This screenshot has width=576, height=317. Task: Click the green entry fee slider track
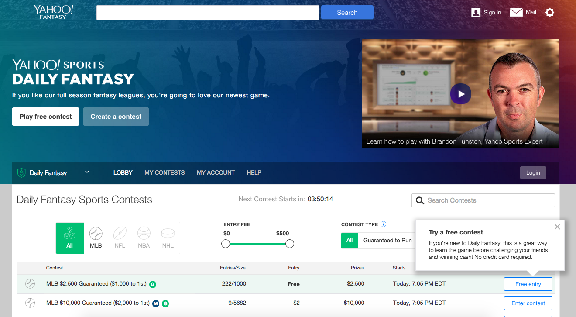pyautogui.click(x=257, y=244)
